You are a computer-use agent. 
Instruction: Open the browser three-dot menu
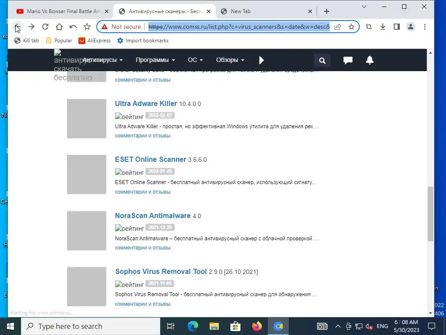(425, 27)
